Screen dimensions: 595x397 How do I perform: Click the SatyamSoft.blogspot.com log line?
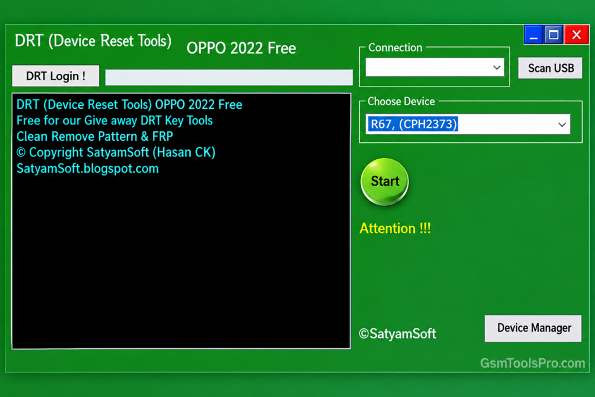pos(88,169)
